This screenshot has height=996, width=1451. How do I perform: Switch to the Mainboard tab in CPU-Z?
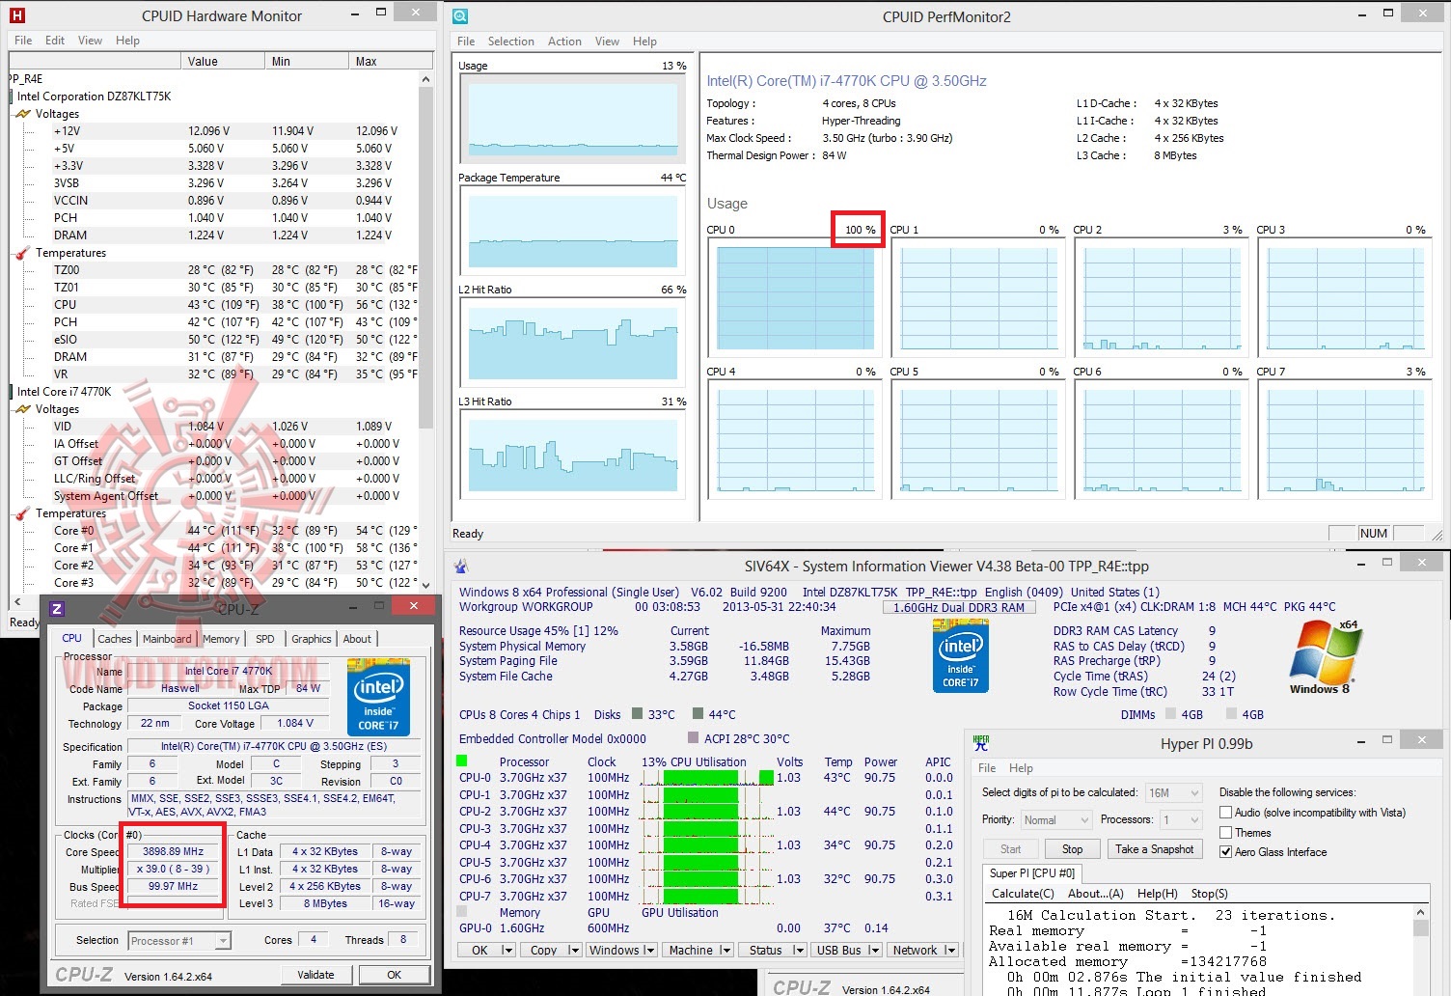coord(167,639)
